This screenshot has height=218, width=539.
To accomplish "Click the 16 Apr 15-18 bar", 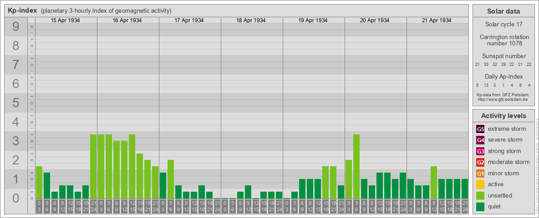I will point(140,176).
